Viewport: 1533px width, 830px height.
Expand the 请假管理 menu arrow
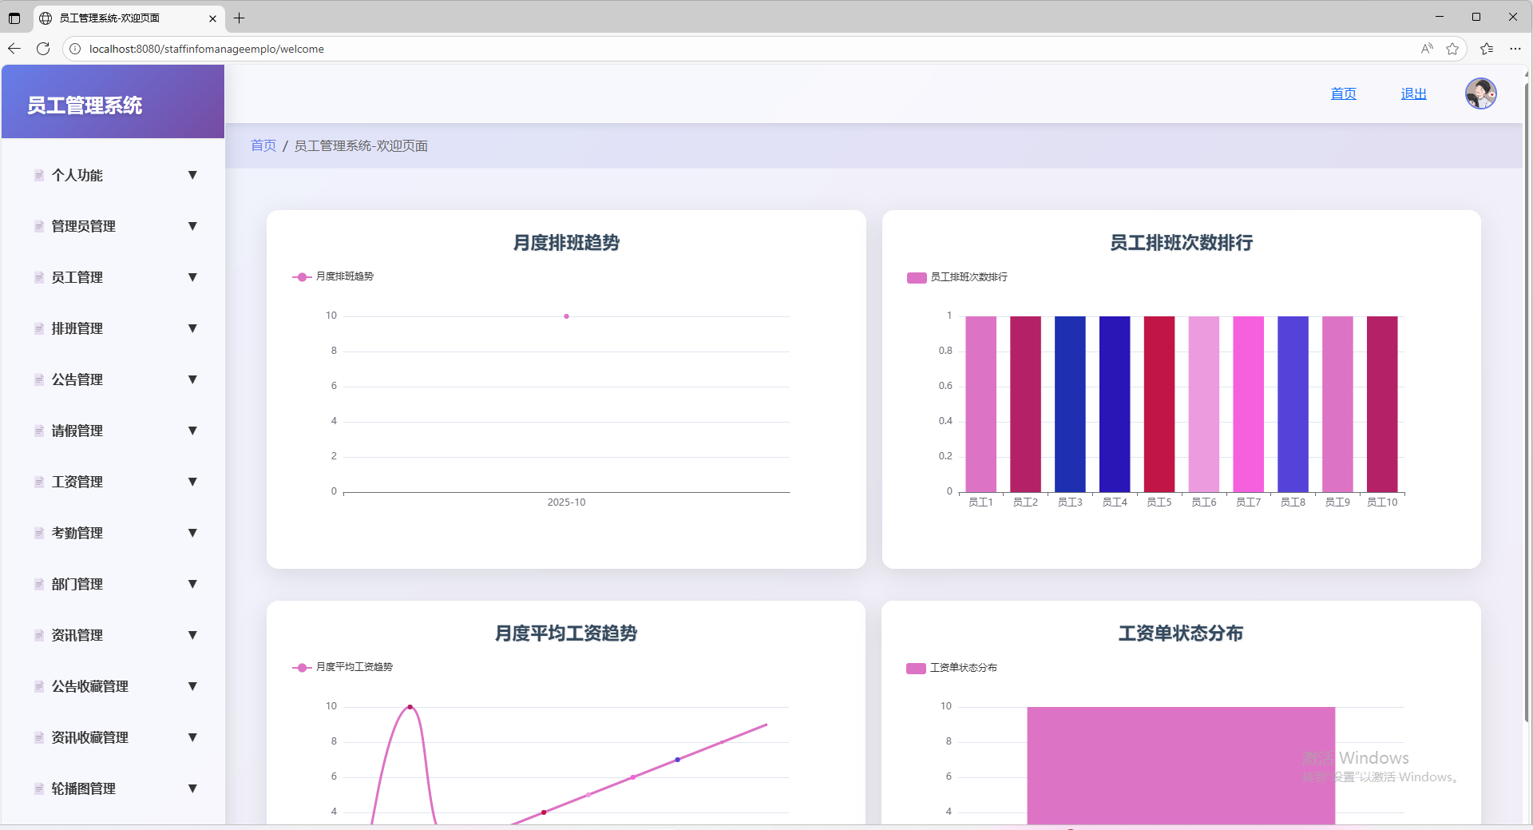(x=192, y=431)
